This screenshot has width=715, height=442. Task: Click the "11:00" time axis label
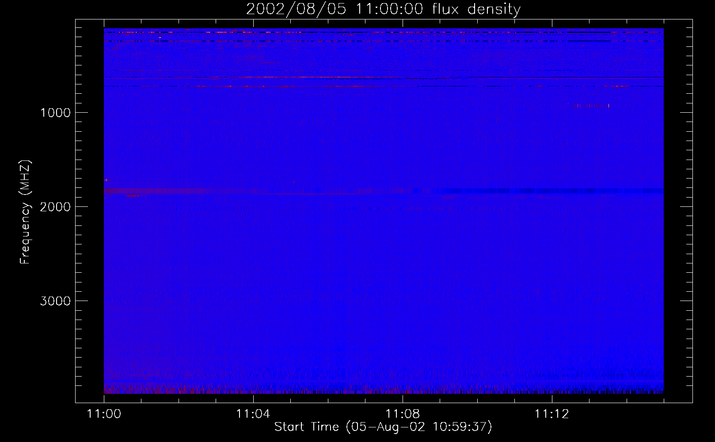coord(104,414)
